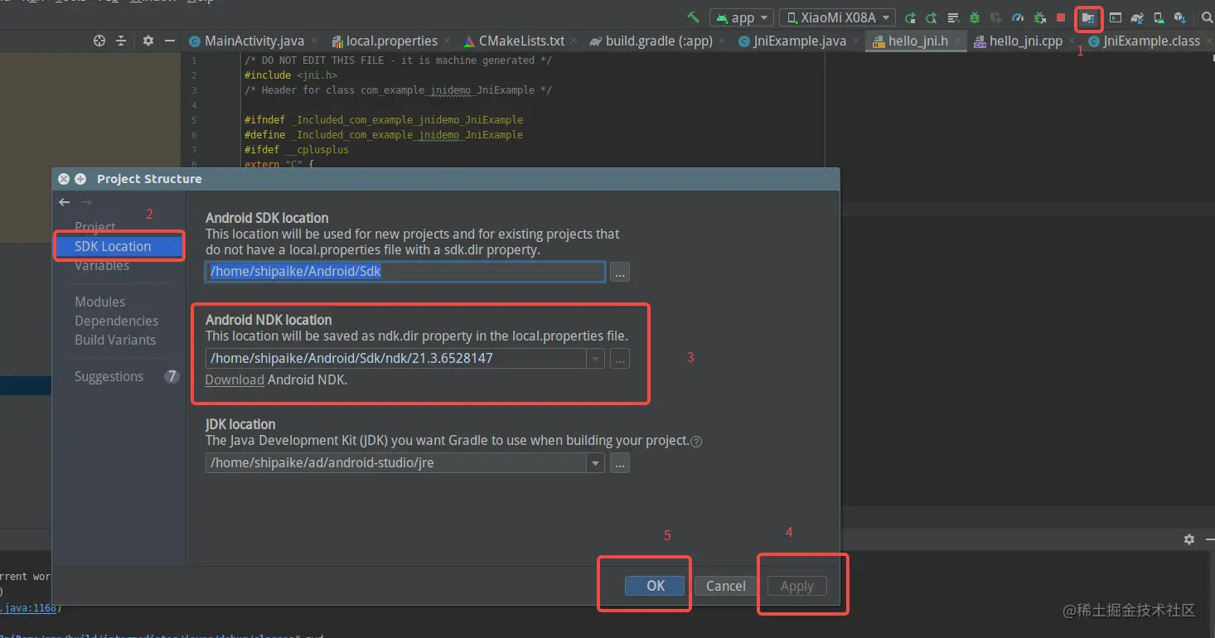
Task: Click the '#ifdef __cplusplus' code line
Action: click(297, 150)
